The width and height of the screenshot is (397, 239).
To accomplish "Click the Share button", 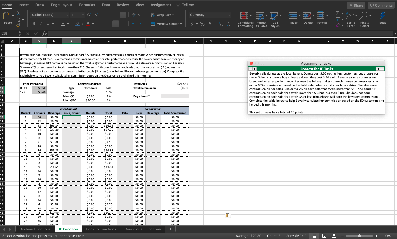I will pyautogui.click(x=356, y=5).
